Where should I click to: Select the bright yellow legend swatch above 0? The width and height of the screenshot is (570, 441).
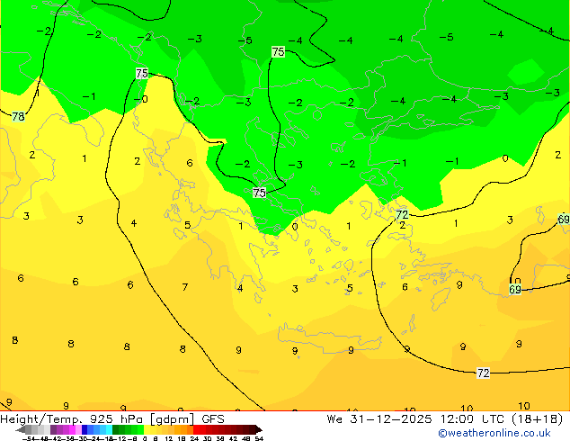(147, 429)
